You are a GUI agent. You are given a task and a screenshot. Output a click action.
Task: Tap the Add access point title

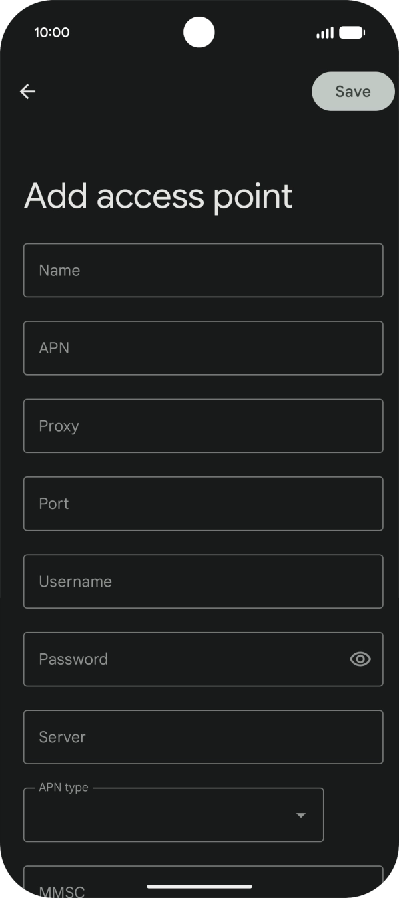tap(158, 196)
